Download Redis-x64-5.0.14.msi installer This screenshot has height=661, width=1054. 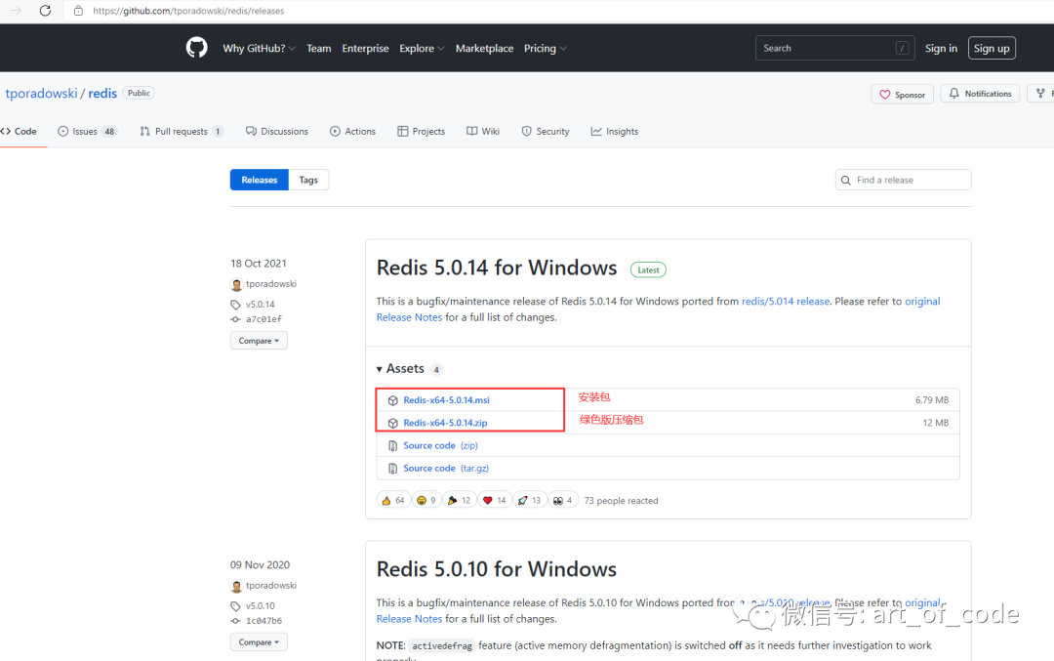click(x=446, y=400)
